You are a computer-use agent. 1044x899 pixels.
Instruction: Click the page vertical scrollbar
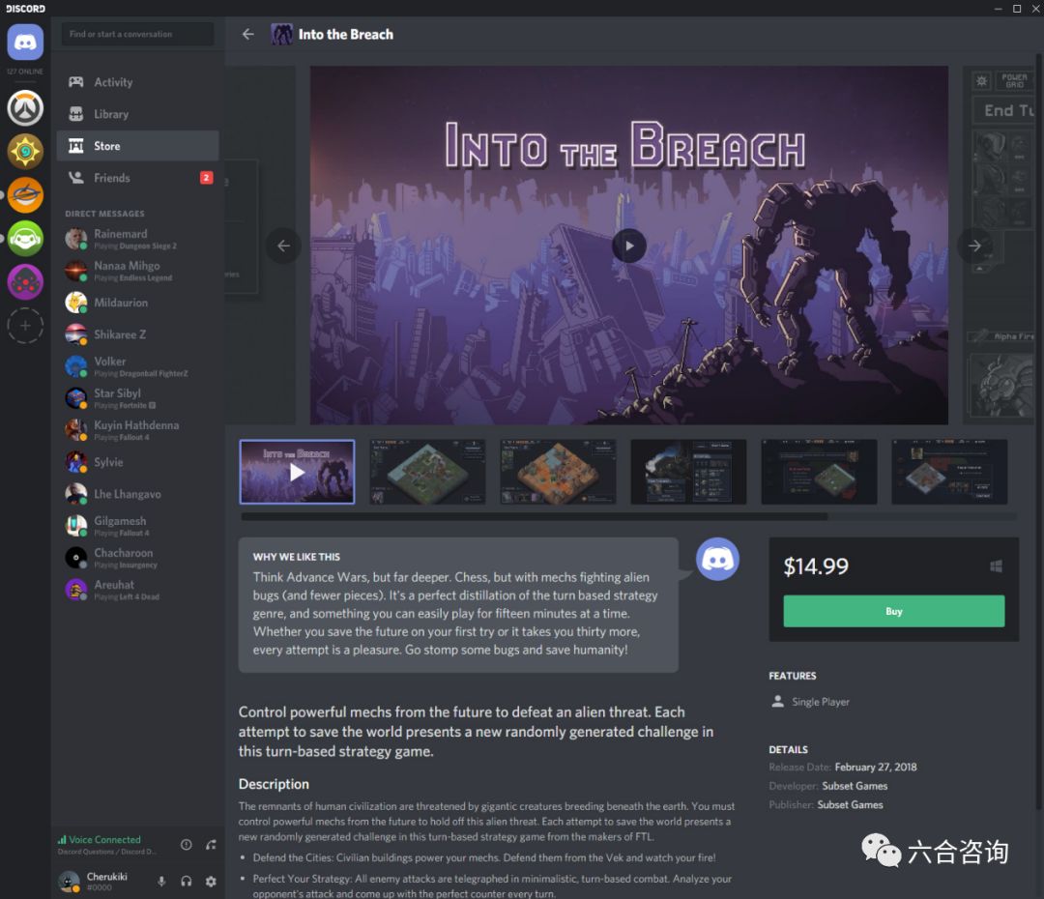pos(1038,429)
